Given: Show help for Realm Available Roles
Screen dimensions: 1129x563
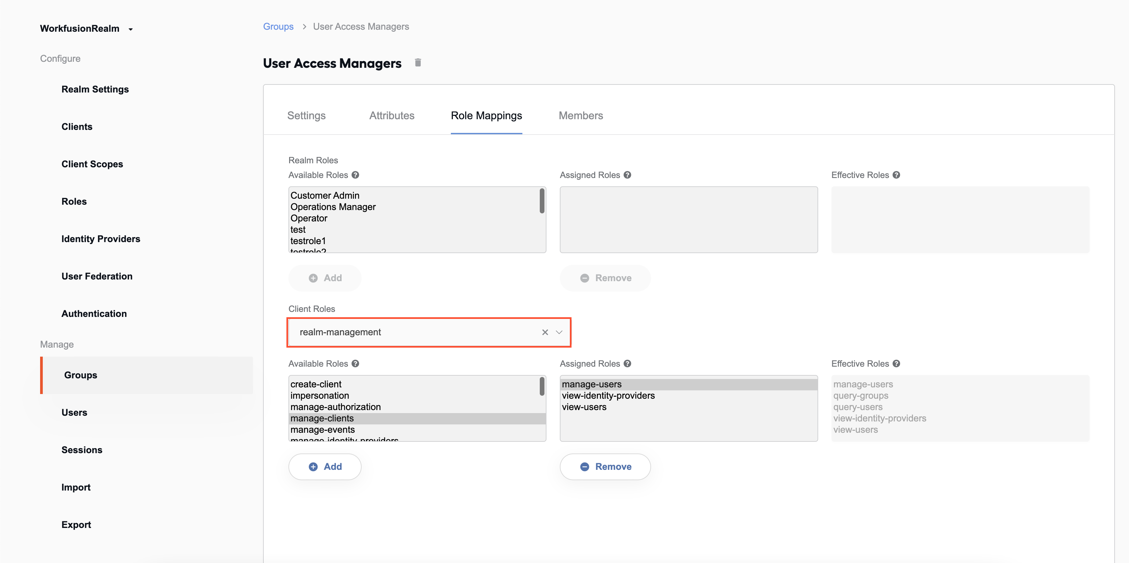Looking at the screenshot, I should [355, 175].
